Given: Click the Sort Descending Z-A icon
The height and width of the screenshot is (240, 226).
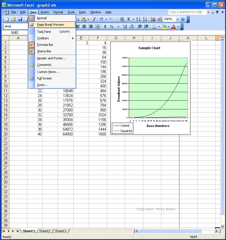Looking at the screenshot, I should (145, 19).
